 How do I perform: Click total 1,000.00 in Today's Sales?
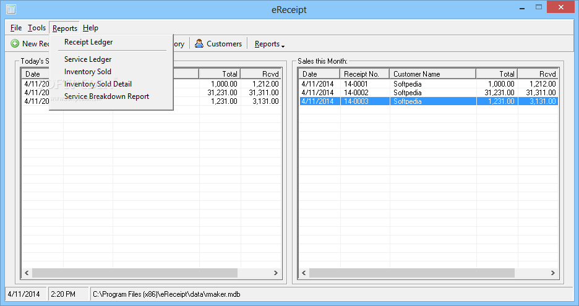pyautogui.click(x=224, y=84)
